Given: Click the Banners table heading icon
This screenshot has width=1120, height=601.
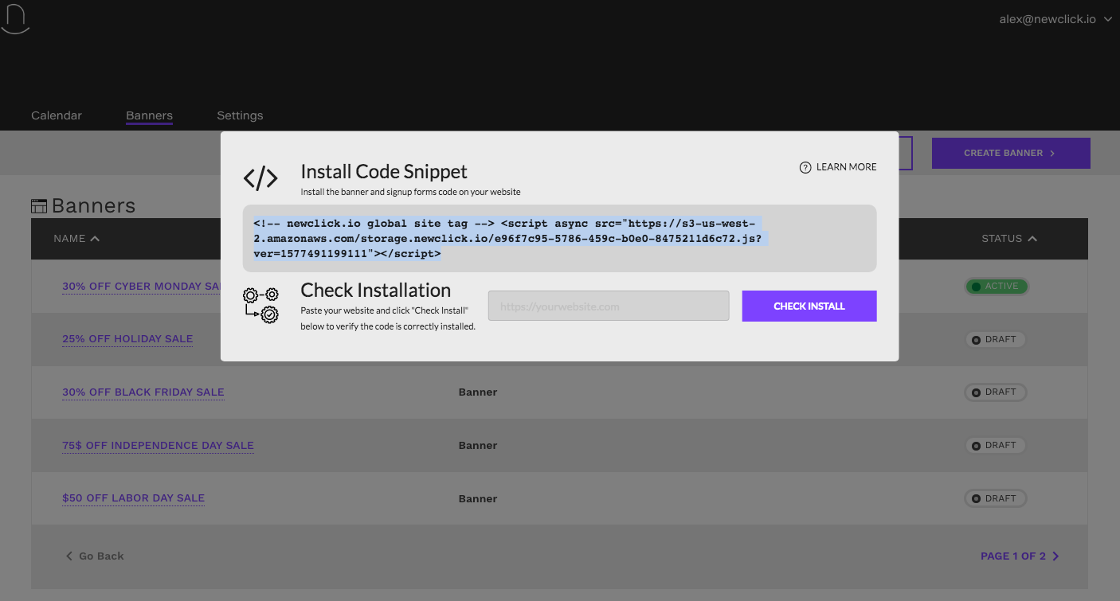Looking at the screenshot, I should (39, 206).
